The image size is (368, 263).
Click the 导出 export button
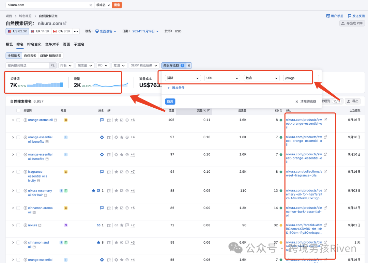point(353,101)
